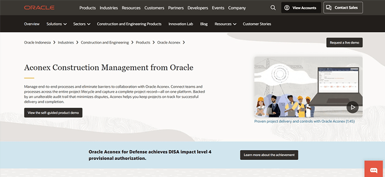Expand the Sectors dropdown
The image size is (385, 177).
tap(82, 24)
